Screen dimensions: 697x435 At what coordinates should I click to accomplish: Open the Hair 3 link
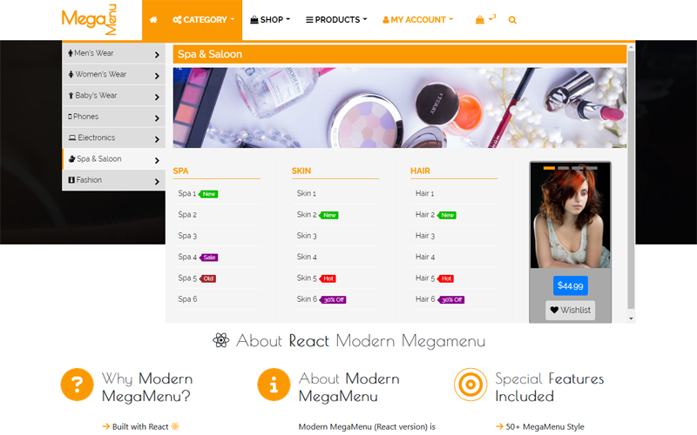click(425, 236)
